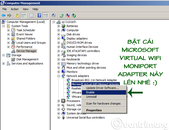
Task: Open the Action menu
Action: 15,9
